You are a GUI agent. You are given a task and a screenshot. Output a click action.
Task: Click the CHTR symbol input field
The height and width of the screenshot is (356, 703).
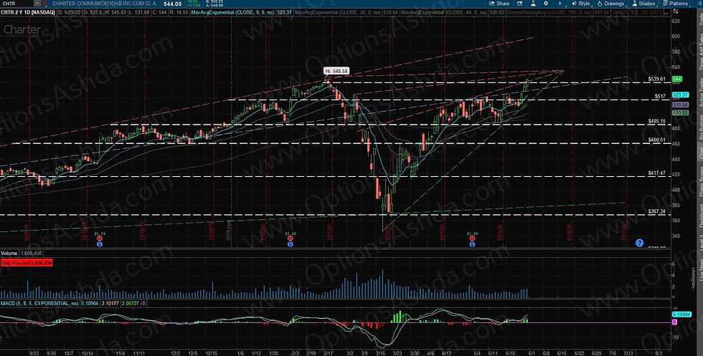click(x=15, y=4)
